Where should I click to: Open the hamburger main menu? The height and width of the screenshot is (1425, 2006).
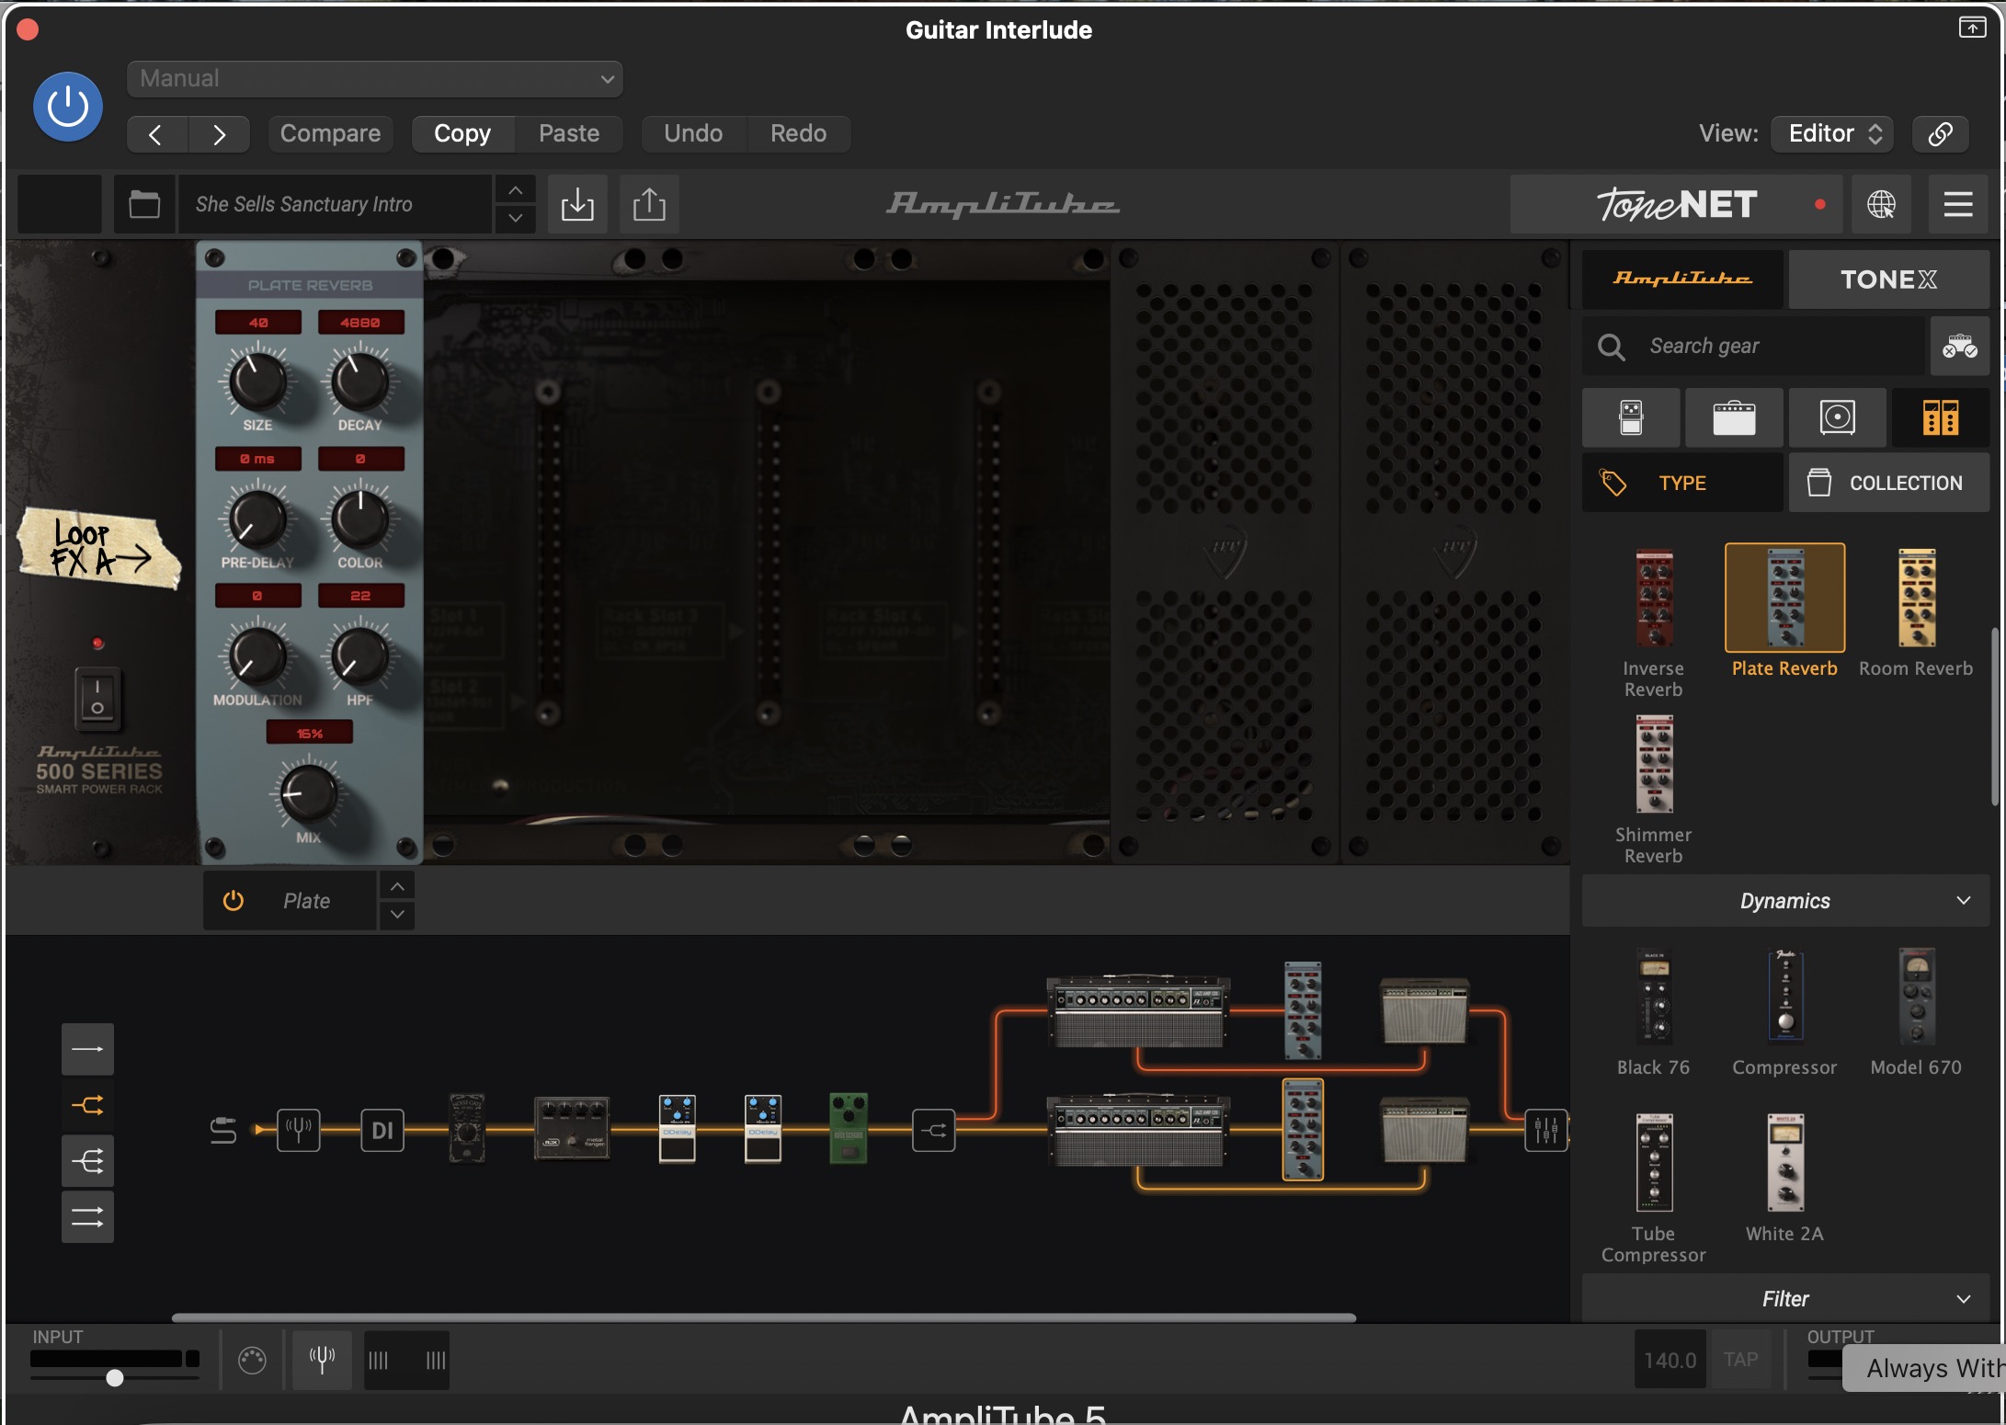(x=1958, y=204)
